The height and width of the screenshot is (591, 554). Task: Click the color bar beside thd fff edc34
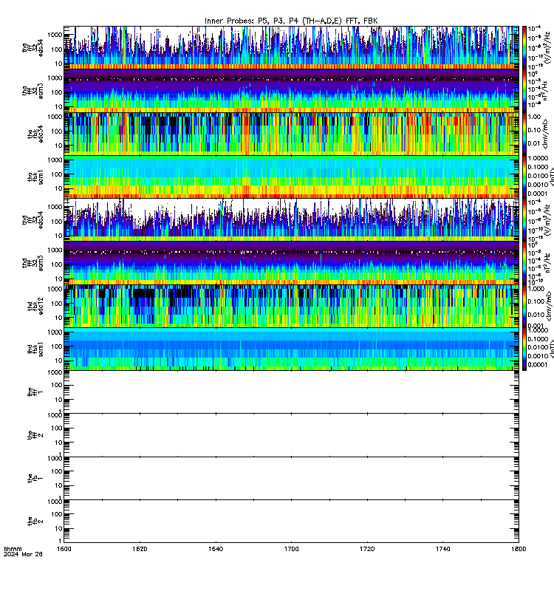524,219
